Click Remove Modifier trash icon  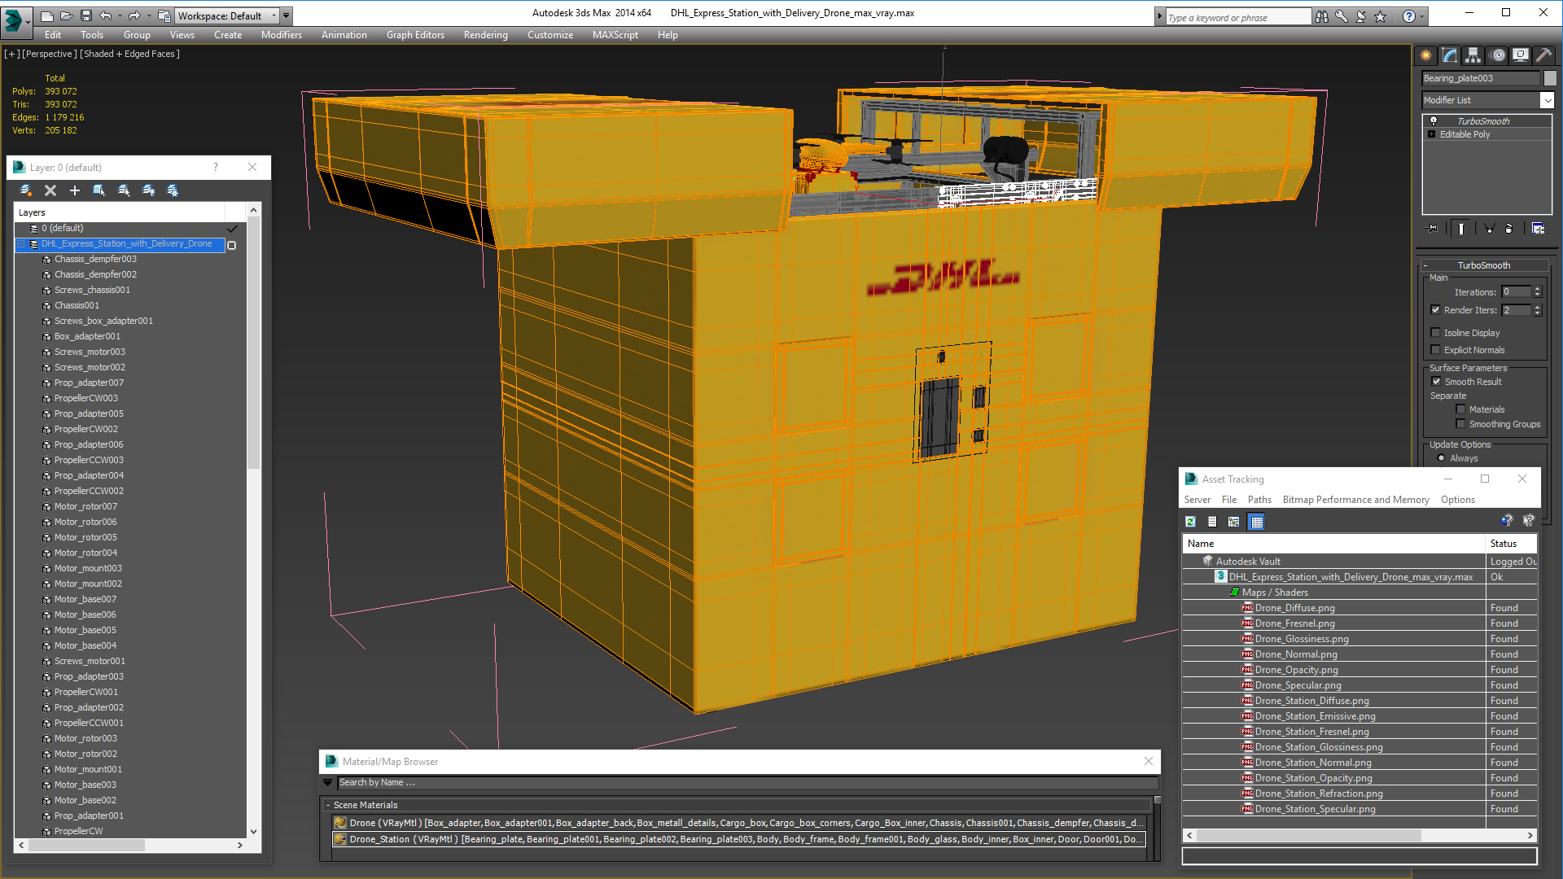(x=1508, y=229)
